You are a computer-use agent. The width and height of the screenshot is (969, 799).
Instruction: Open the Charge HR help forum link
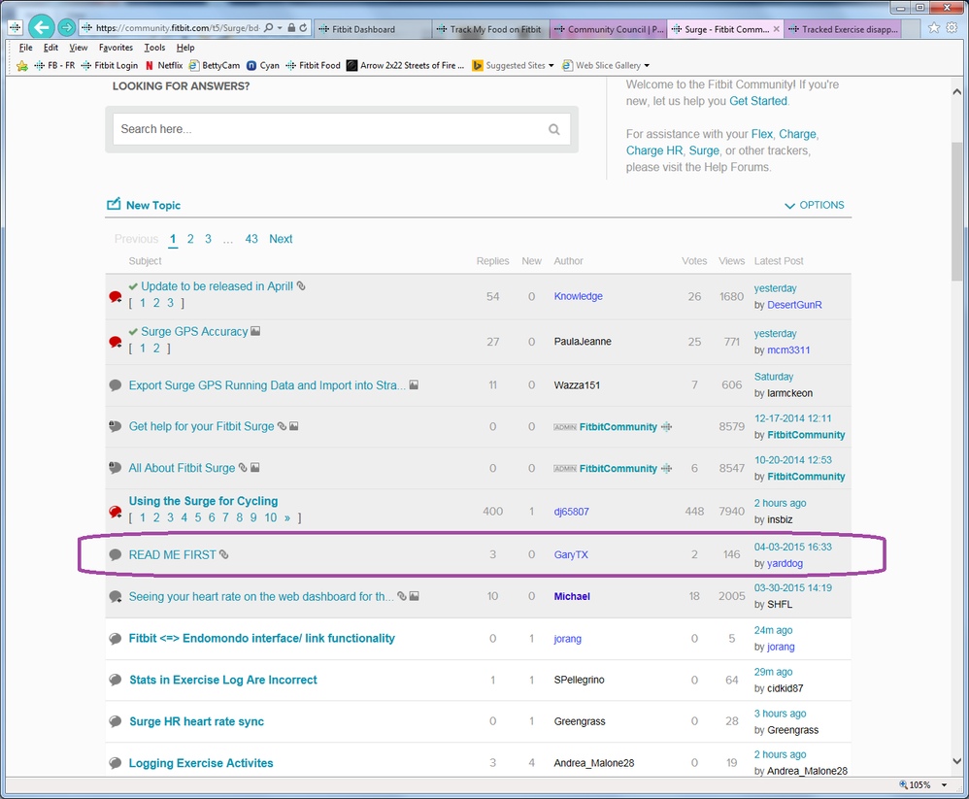pyautogui.click(x=654, y=150)
